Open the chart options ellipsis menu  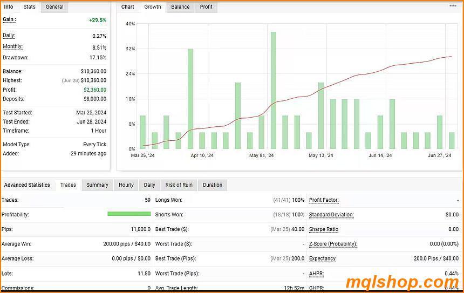coord(453,6)
